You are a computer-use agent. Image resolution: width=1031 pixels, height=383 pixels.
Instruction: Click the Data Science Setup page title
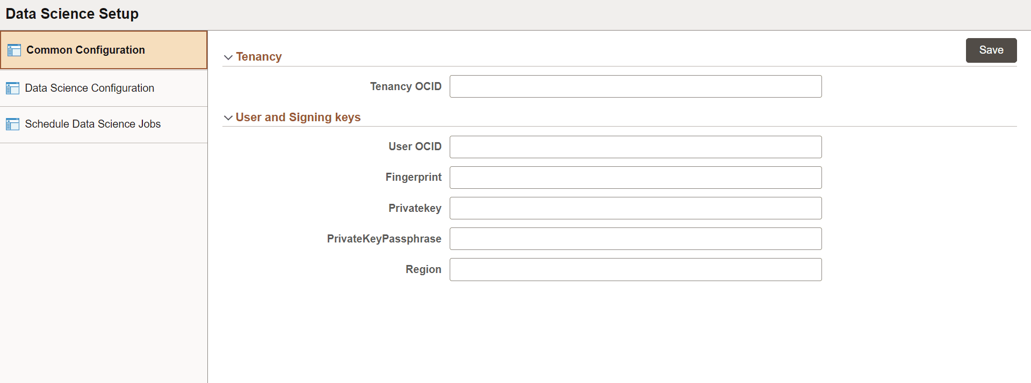[71, 13]
